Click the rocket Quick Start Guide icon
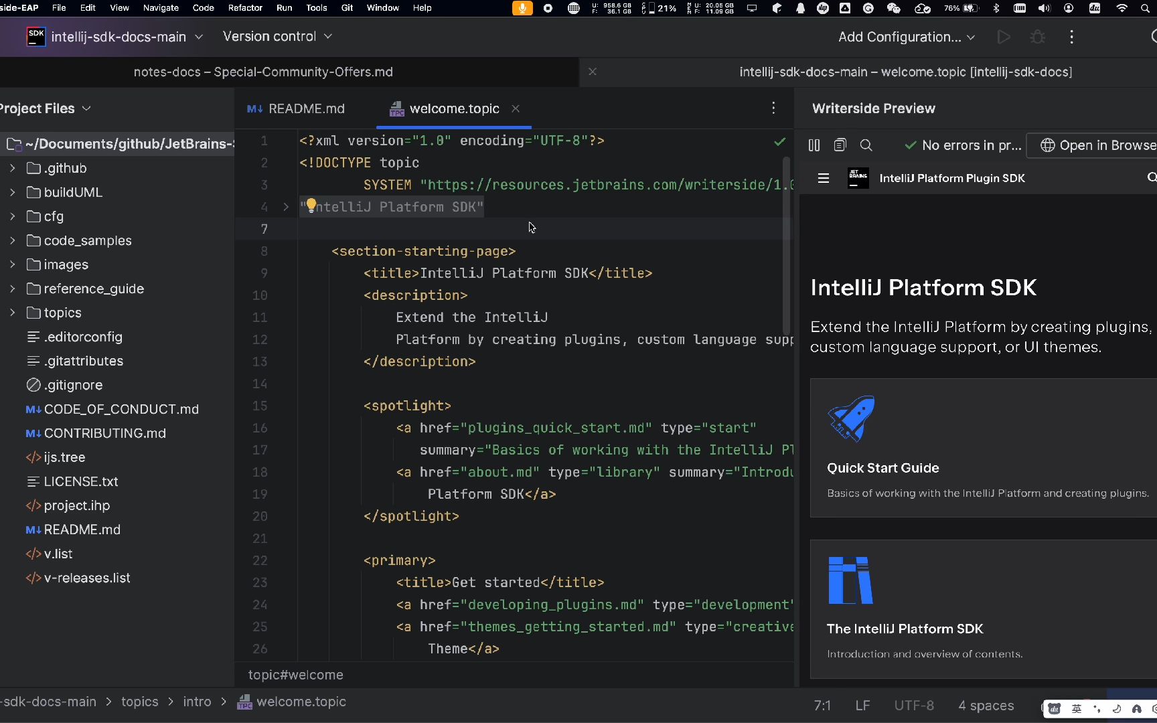Image resolution: width=1157 pixels, height=723 pixels. click(x=851, y=418)
